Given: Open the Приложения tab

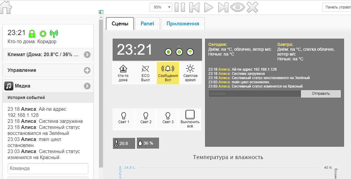Looking at the screenshot, I should pyautogui.click(x=183, y=23).
